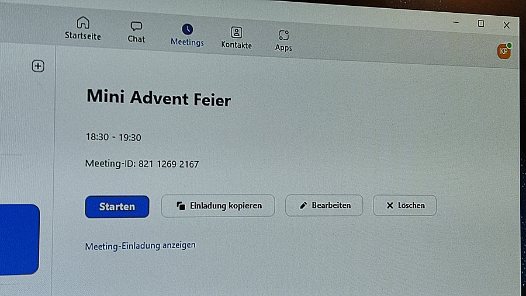The width and height of the screenshot is (526, 296).
Task: Click the X icon in Löschen
Action: [390, 205]
